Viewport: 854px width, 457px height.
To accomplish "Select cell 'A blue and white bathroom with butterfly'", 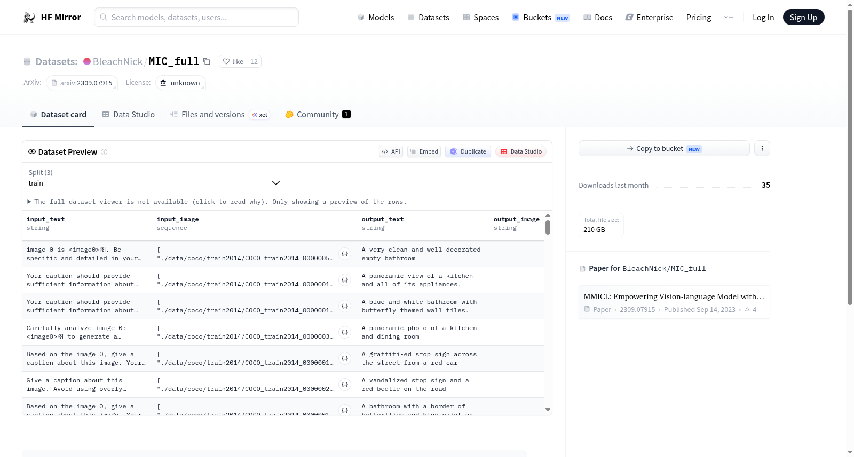I will pos(423,306).
